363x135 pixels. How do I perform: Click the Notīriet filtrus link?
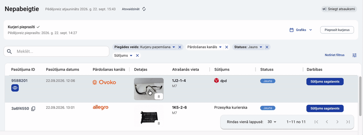pyautogui.click(x=335, y=55)
